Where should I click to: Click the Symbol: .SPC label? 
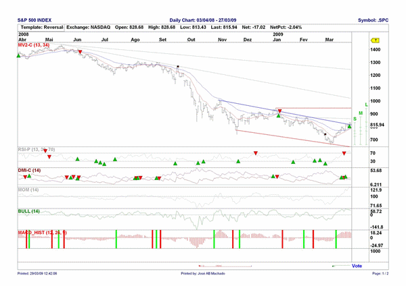point(373,20)
